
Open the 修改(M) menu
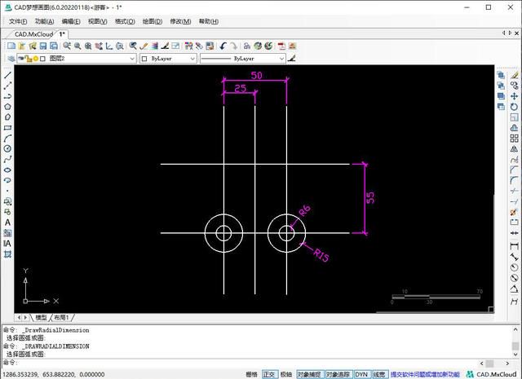point(180,22)
